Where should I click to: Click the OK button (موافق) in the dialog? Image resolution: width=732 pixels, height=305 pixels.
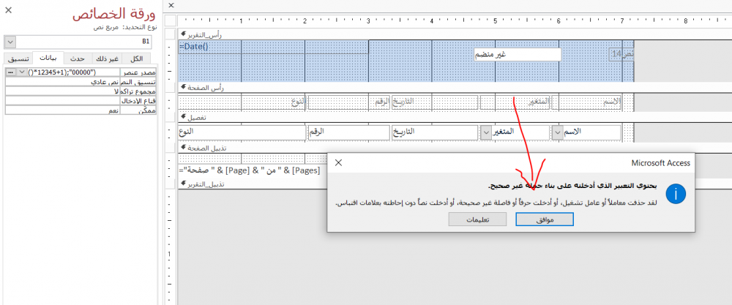[x=544, y=219]
